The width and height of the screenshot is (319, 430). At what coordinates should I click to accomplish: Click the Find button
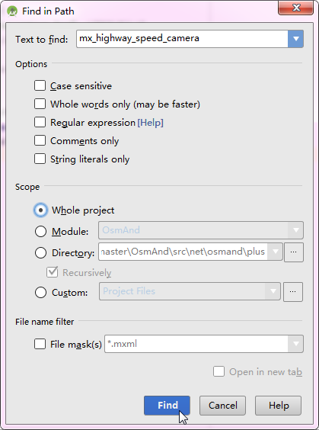click(167, 406)
